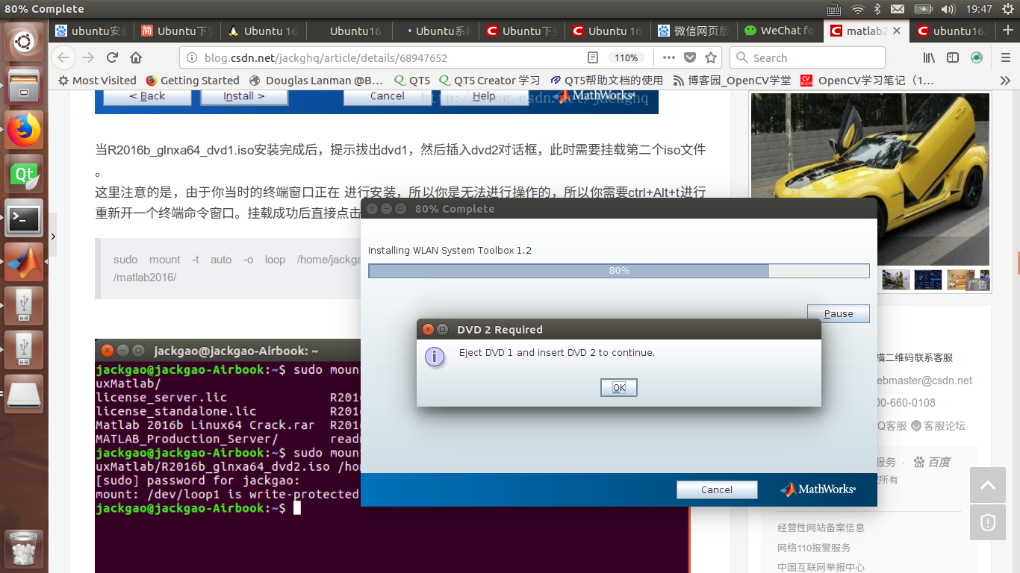
Task: Open the mail messaging indicator
Action: [x=898, y=9]
